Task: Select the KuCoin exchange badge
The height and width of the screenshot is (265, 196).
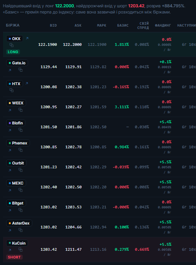Action: [x=17, y=243]
